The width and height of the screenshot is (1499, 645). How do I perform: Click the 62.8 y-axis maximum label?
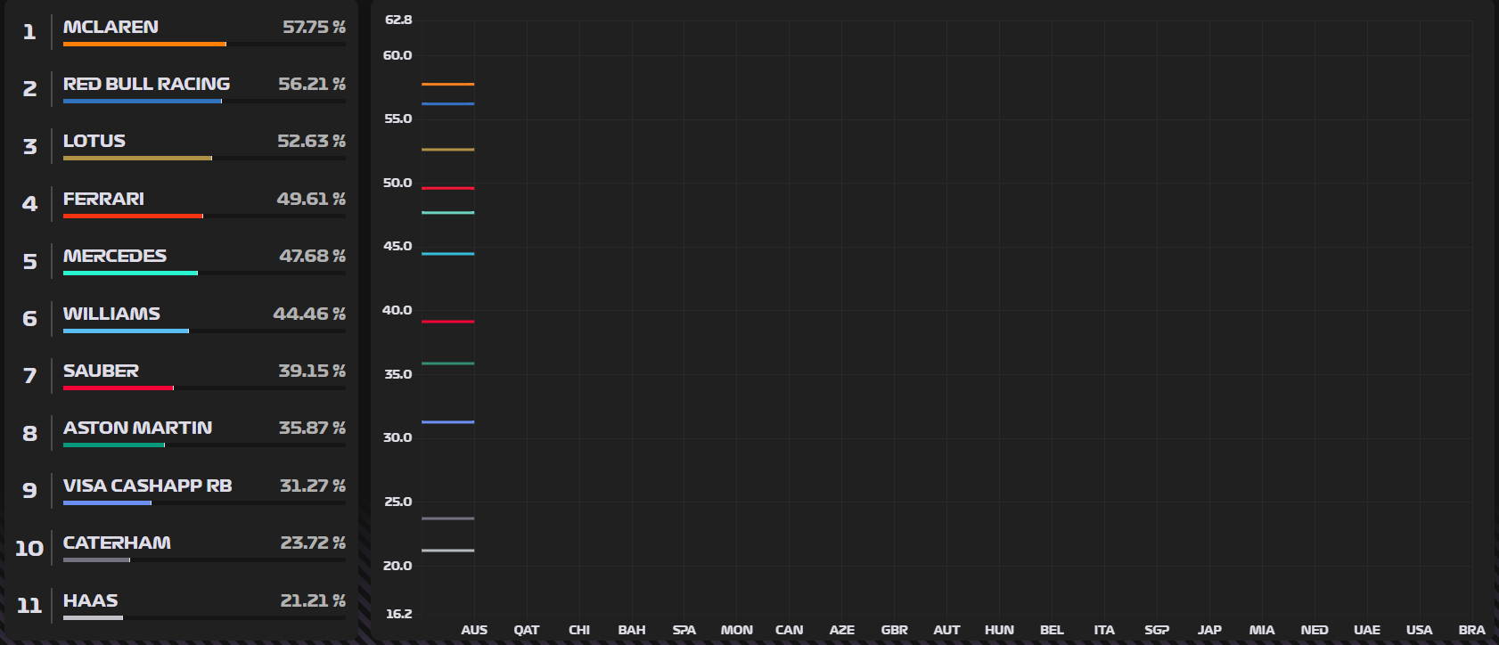point(398,20)
